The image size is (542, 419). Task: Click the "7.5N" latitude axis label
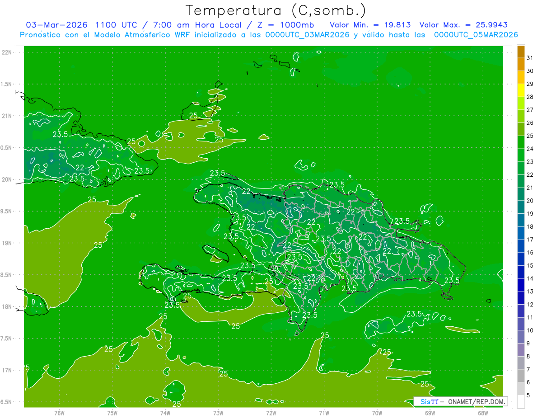[x=7, y=338]
